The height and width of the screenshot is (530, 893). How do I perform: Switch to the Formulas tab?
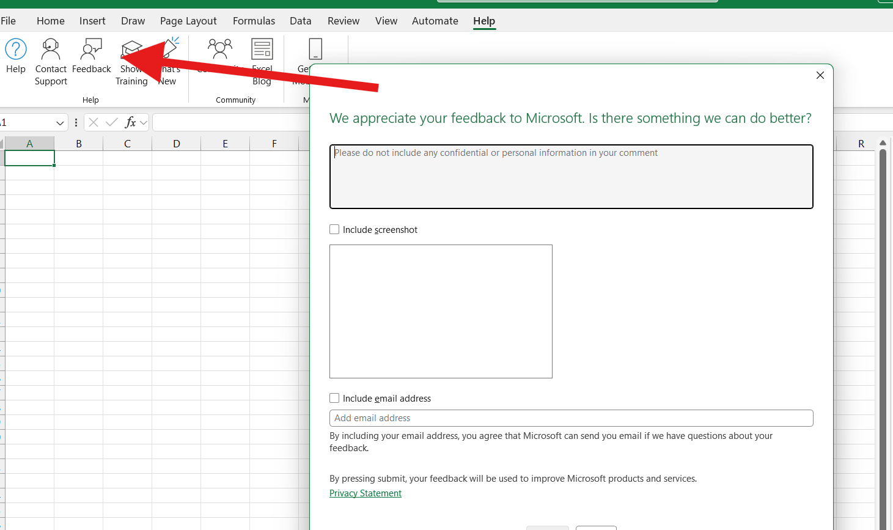[x=254, y=21]
